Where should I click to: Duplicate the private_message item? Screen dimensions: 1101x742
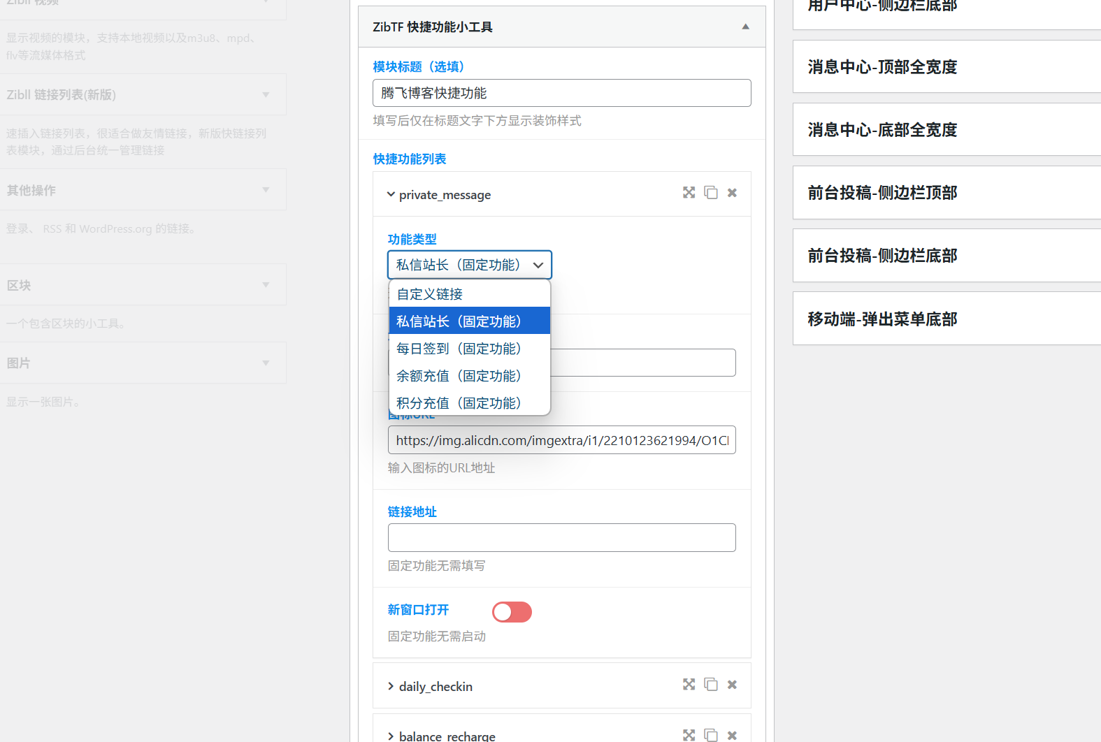click(711, 193)
